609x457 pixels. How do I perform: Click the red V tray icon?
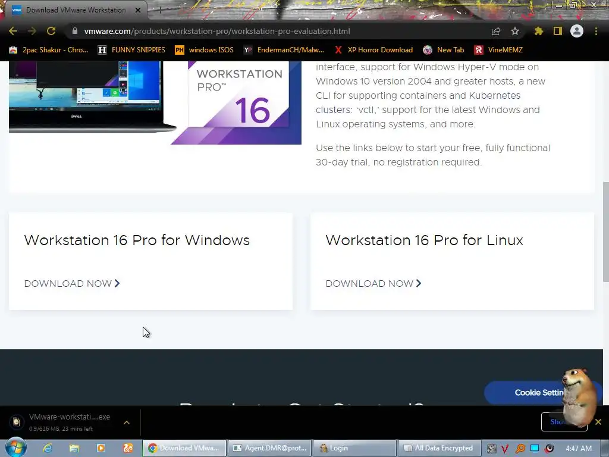(x=505, y=449)
